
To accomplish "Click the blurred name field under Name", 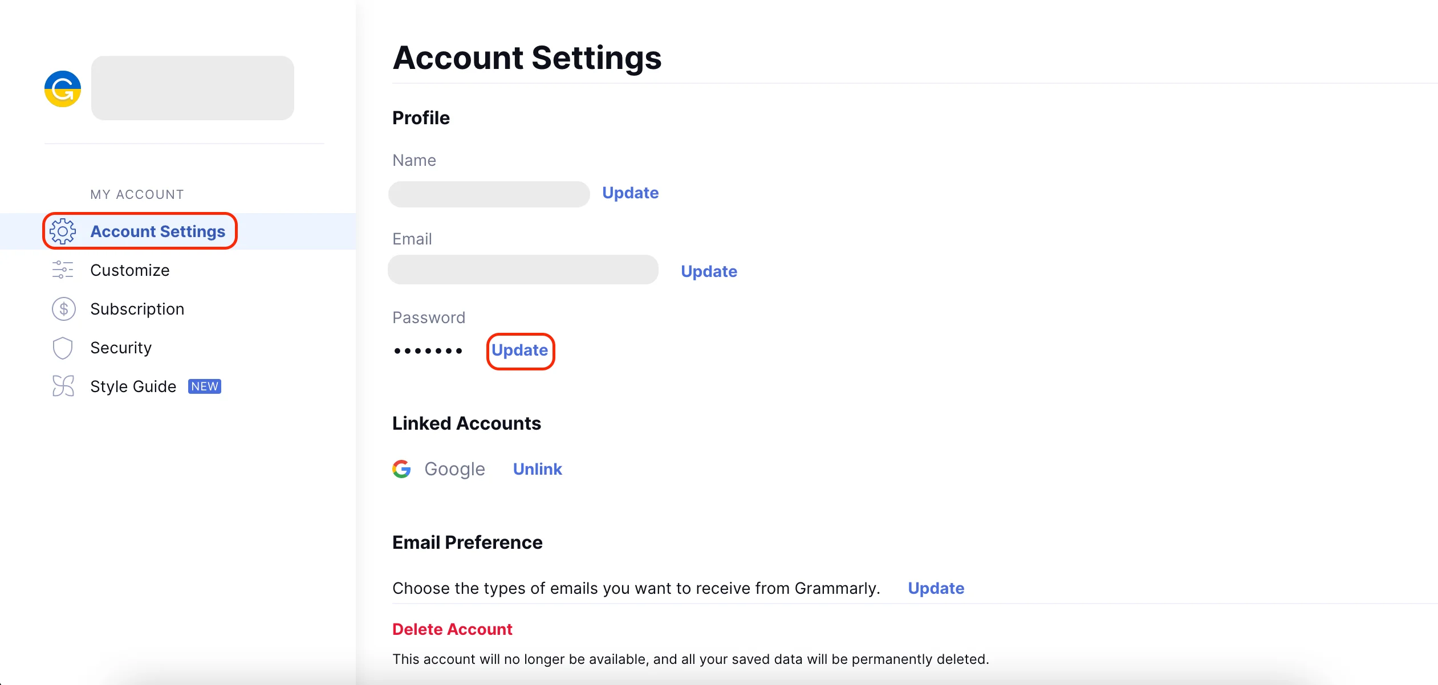I will pos(489,194).
